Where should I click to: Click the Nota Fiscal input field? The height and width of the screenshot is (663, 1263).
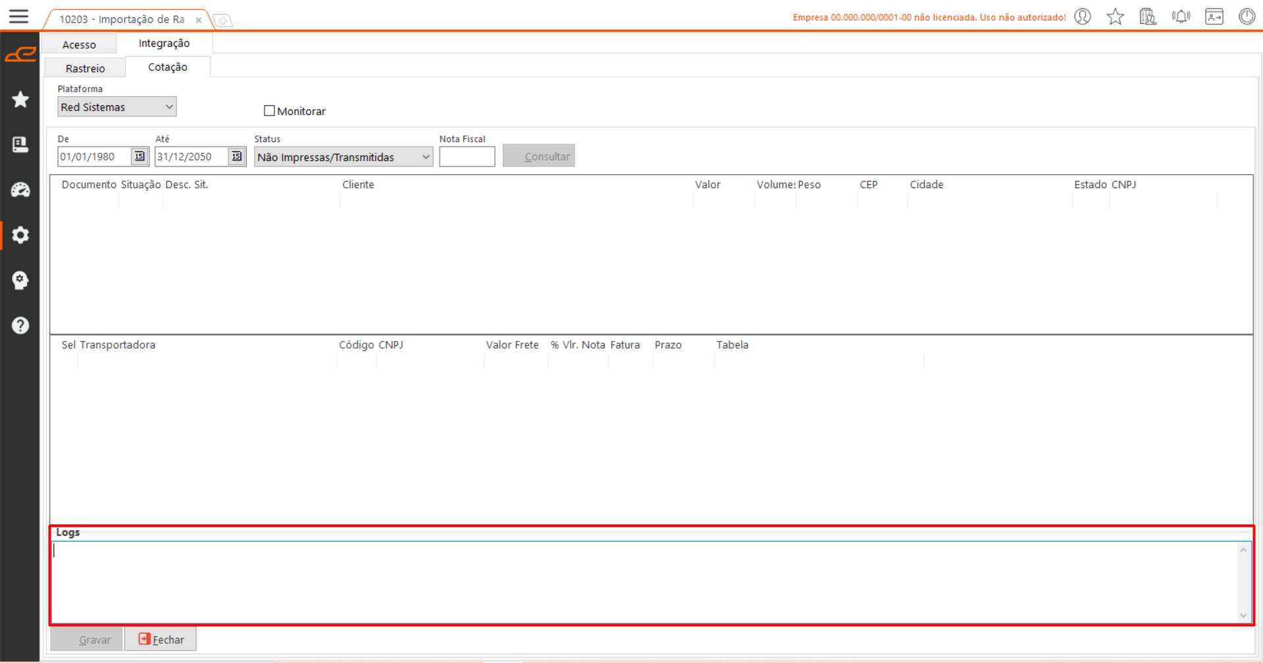click(x=467, y=157)
